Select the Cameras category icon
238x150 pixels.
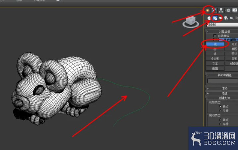pos(226,18)
